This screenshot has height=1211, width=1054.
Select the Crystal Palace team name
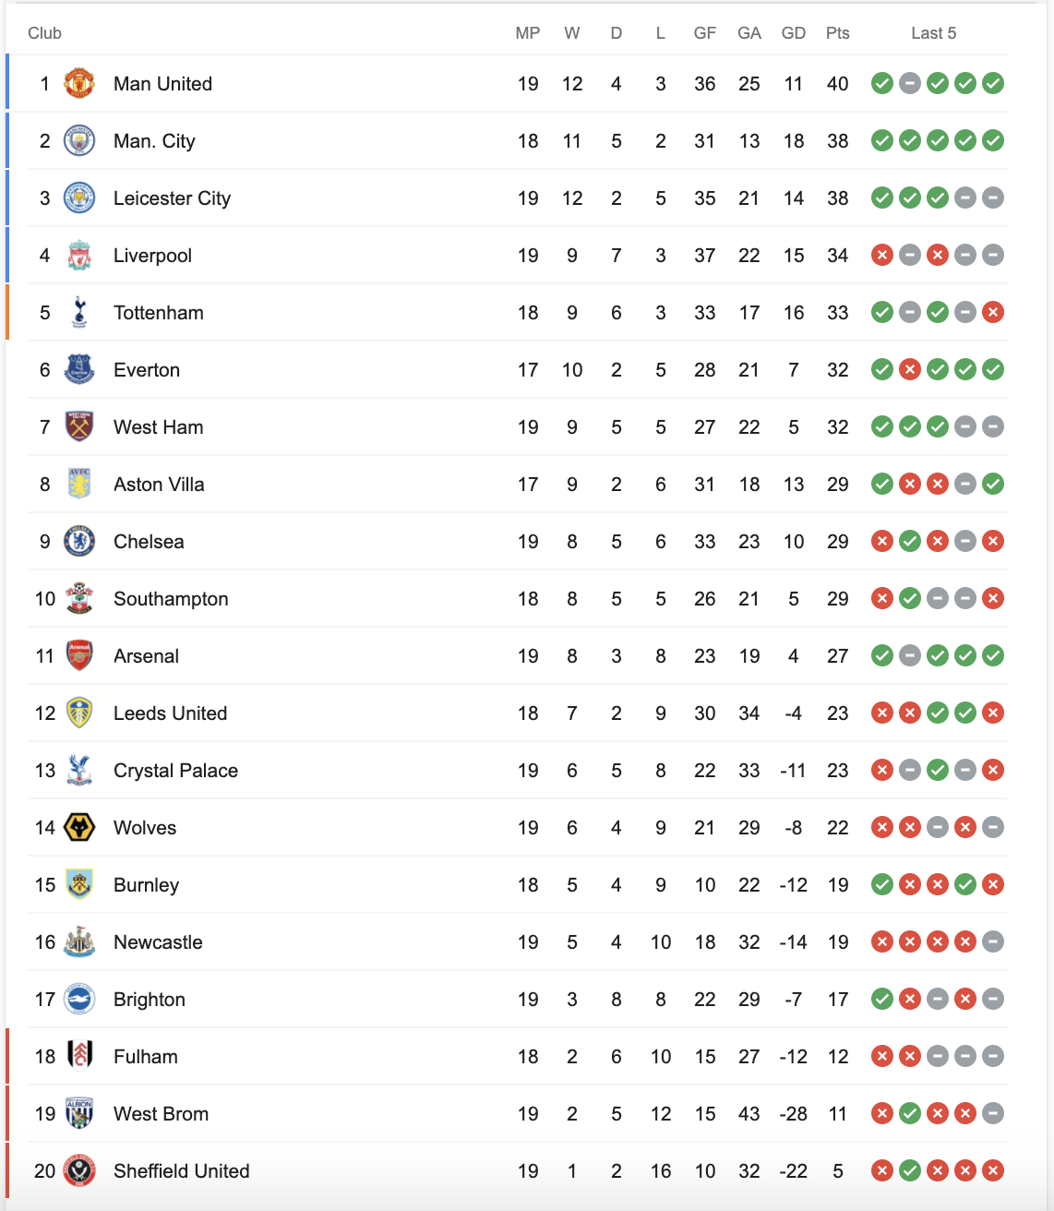pos(175,770)
